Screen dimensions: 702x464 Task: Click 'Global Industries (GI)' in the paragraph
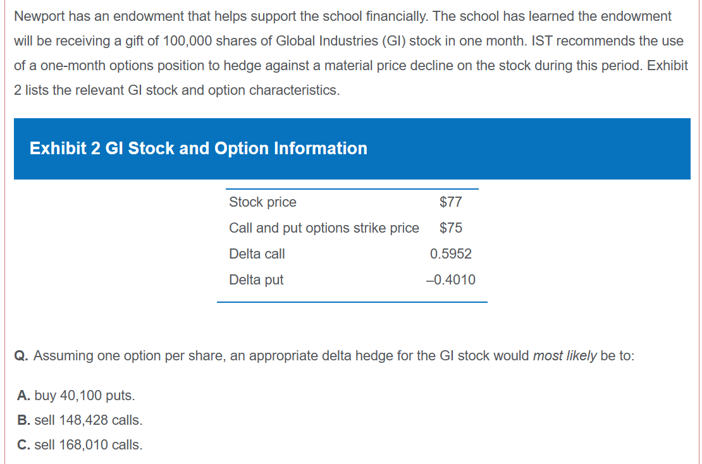tap(346, 41)
